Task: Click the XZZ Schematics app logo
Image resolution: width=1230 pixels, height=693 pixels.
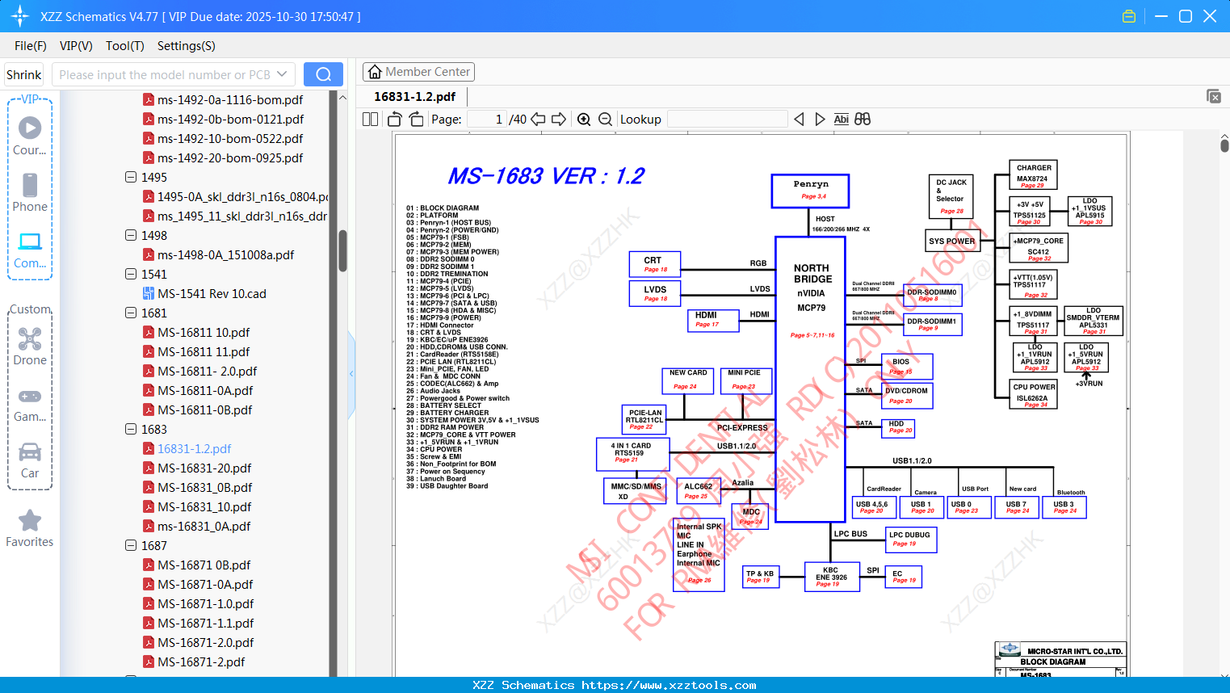Action: point(20,16)
